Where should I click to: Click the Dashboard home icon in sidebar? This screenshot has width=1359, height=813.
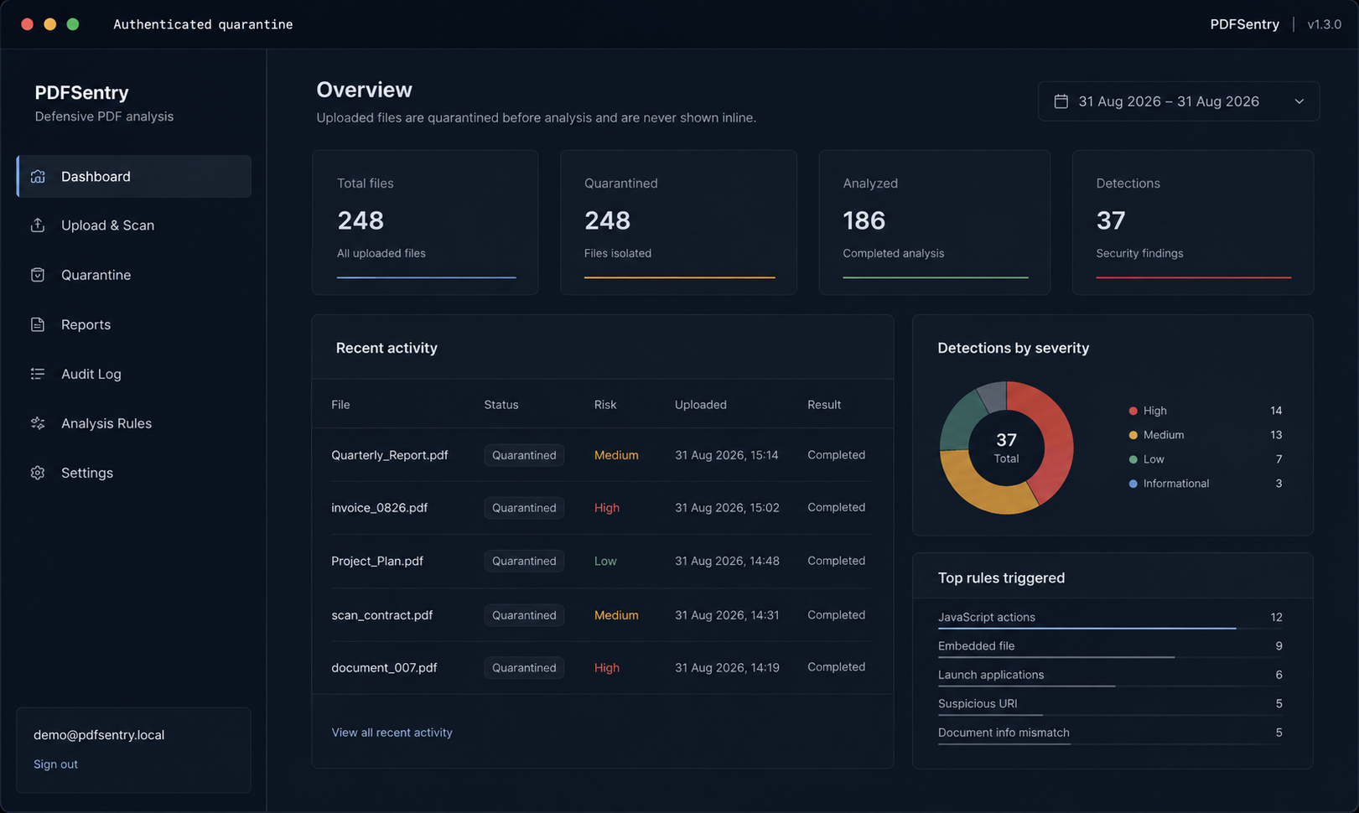click(x=38, y=177)
